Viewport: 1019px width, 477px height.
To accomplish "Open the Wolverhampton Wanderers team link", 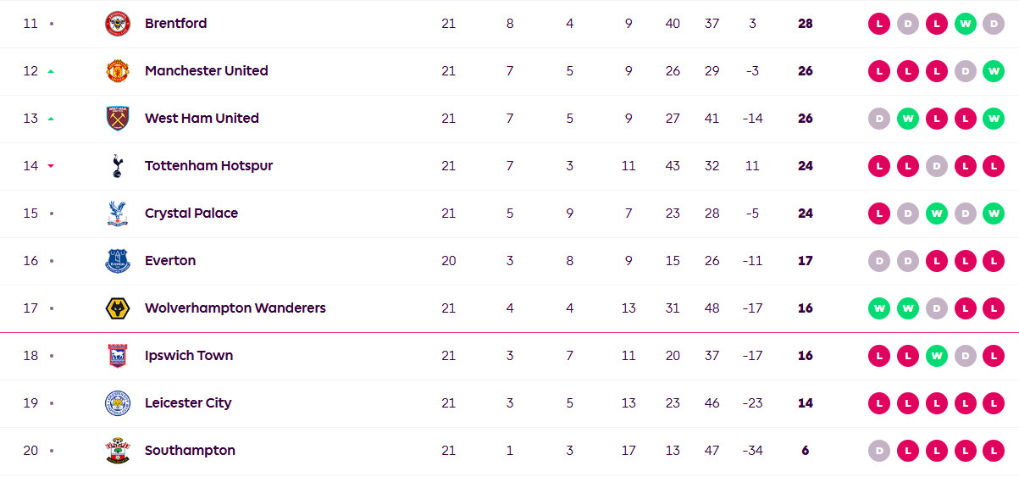I will (x=235, y=308).
